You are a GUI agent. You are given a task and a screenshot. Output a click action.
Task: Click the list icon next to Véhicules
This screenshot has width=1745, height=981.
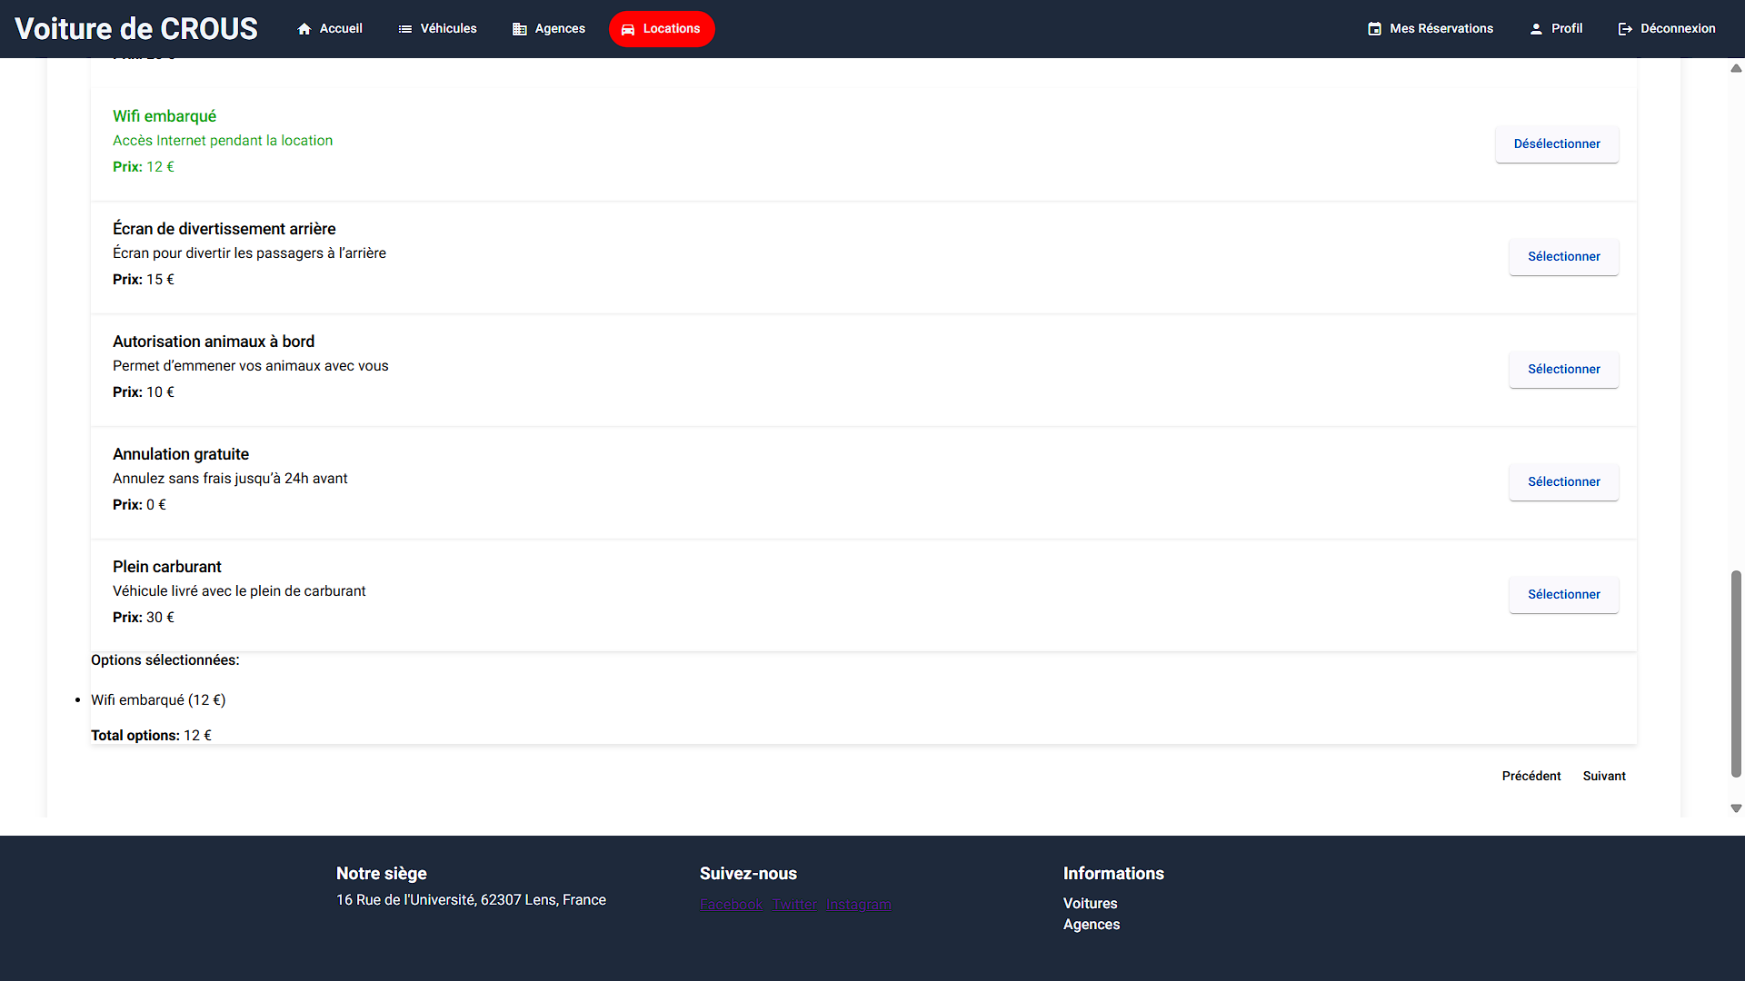click(x=405, y=29)
